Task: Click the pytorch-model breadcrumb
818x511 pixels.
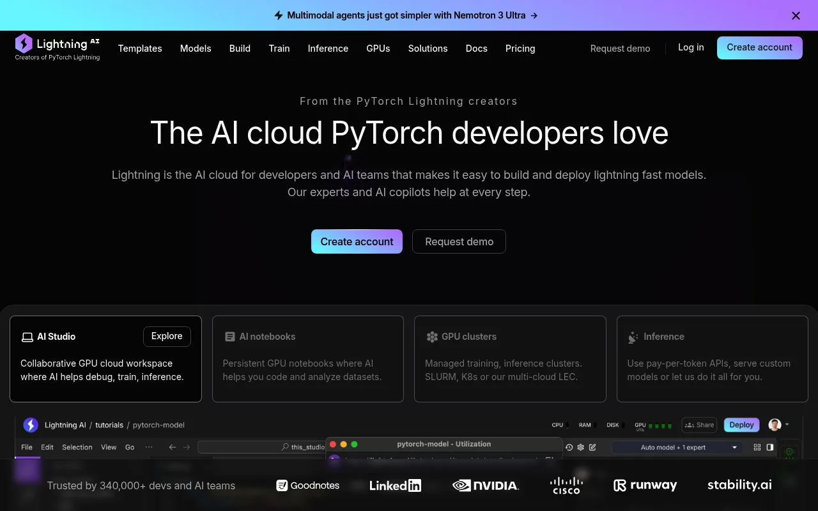Action: tap(158, 425)
